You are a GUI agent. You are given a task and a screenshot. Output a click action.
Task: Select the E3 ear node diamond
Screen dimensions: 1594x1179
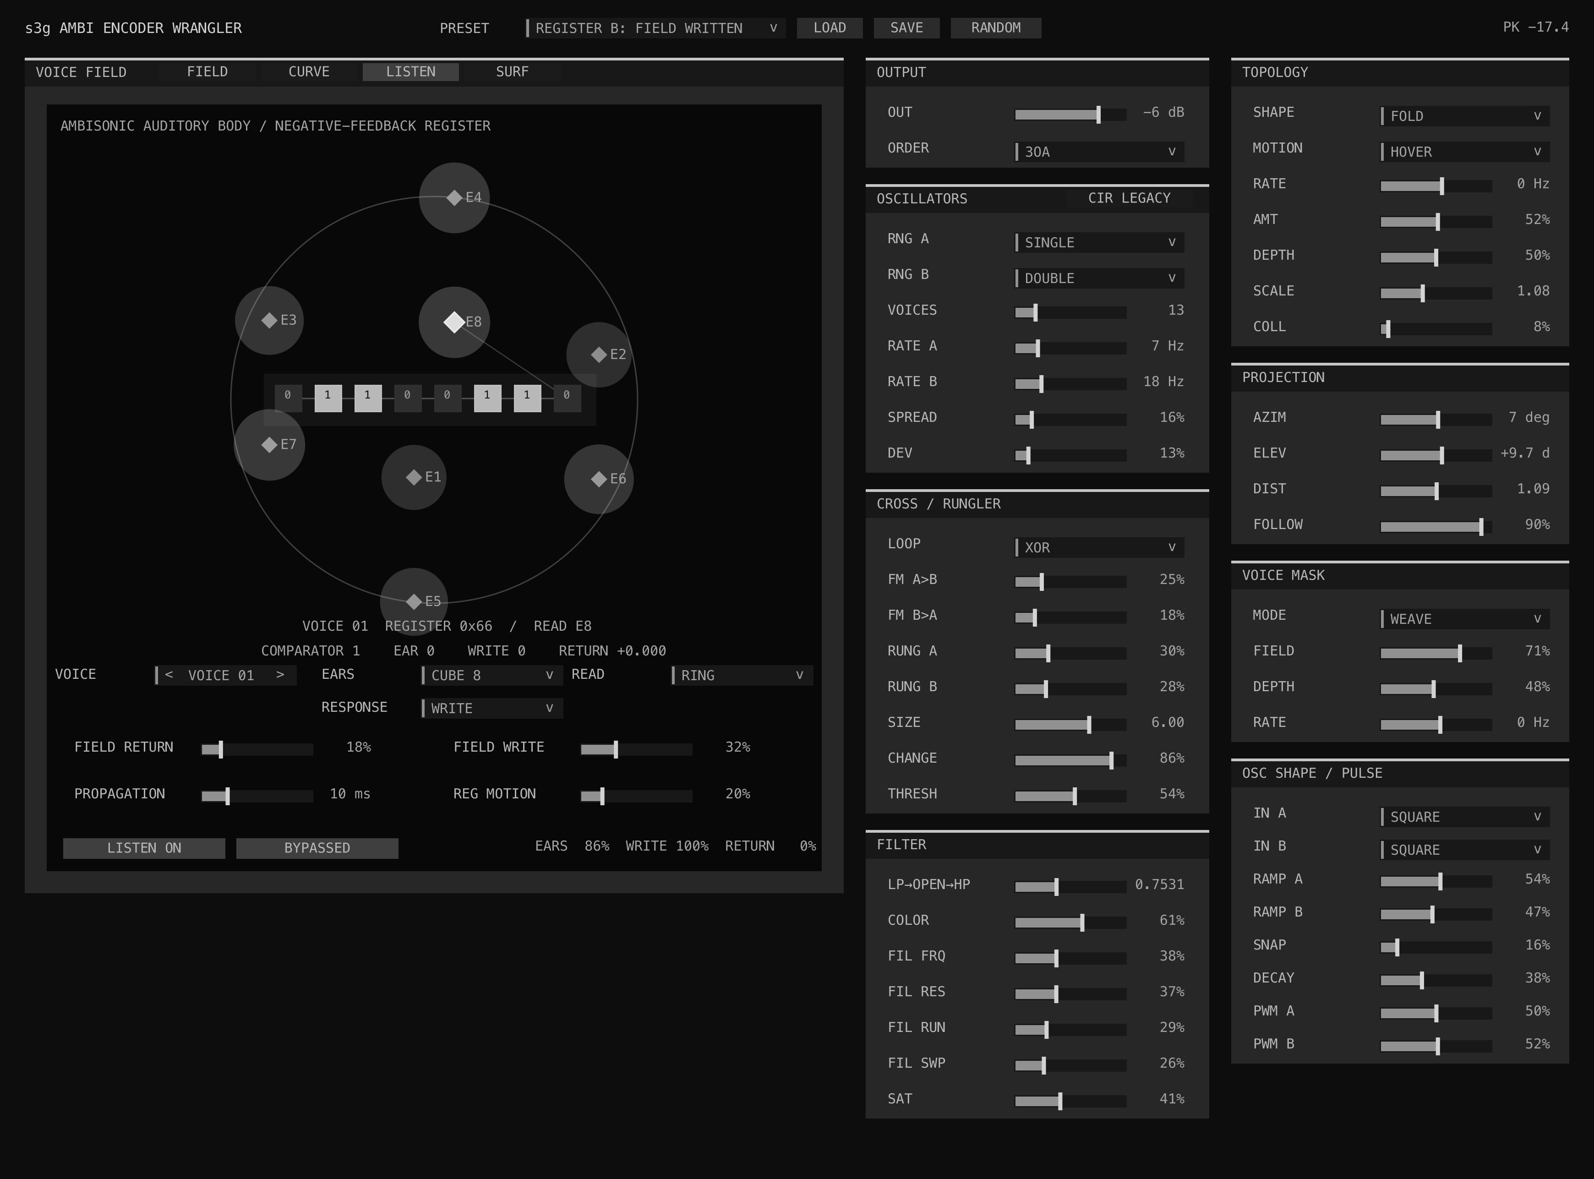click(269, 321)
